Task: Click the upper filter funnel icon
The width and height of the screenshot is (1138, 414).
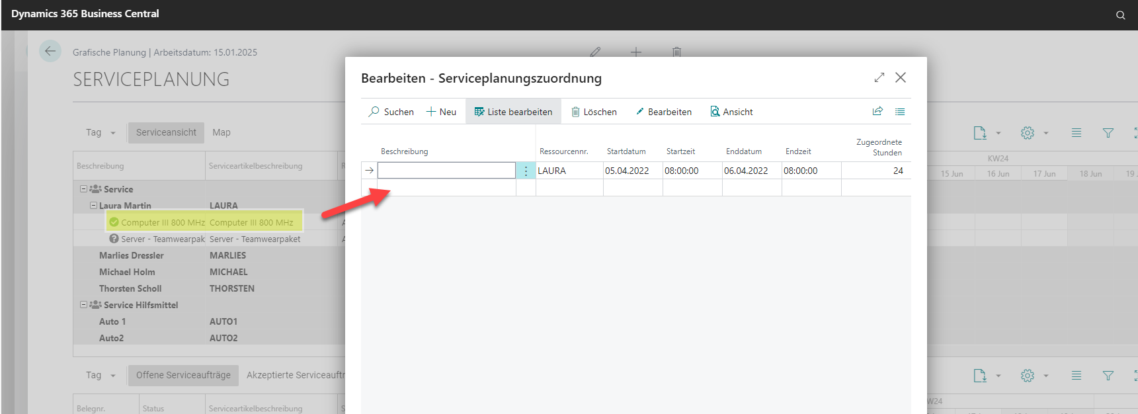Action: pos(1108,133)
